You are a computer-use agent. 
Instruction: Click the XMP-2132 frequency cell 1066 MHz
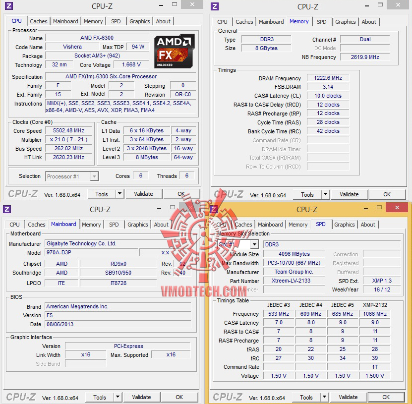pos(375,314)
